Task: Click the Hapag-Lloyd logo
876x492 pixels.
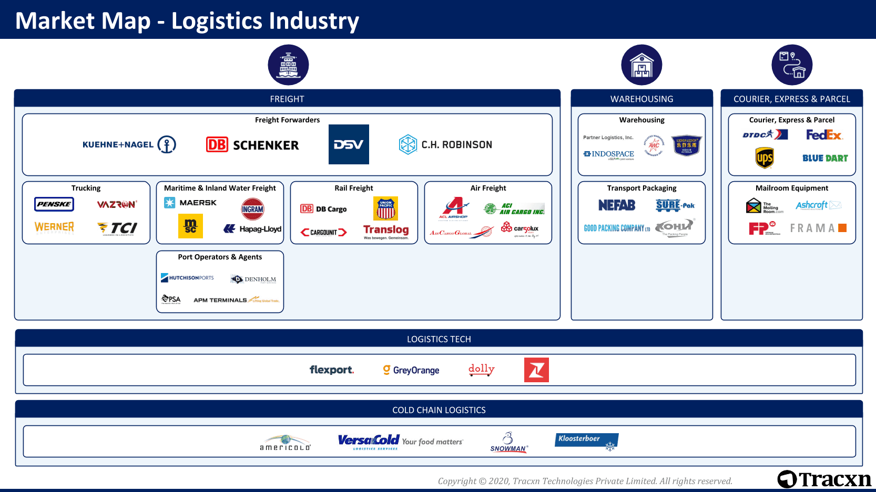Action: pos(252,229)
